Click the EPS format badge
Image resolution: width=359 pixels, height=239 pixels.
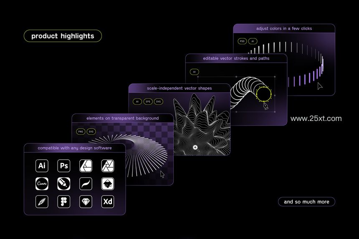[x=148, y=101]
